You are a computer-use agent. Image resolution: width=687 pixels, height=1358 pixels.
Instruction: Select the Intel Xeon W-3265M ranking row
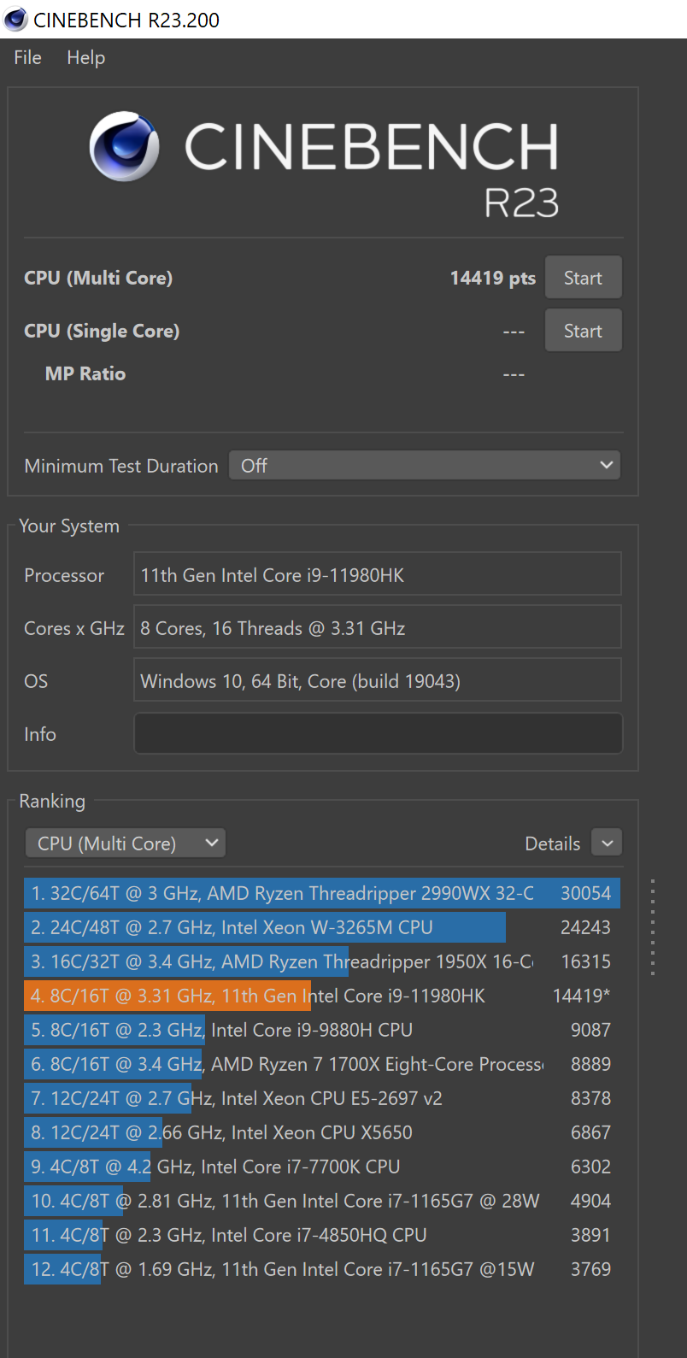click(322, 927)
